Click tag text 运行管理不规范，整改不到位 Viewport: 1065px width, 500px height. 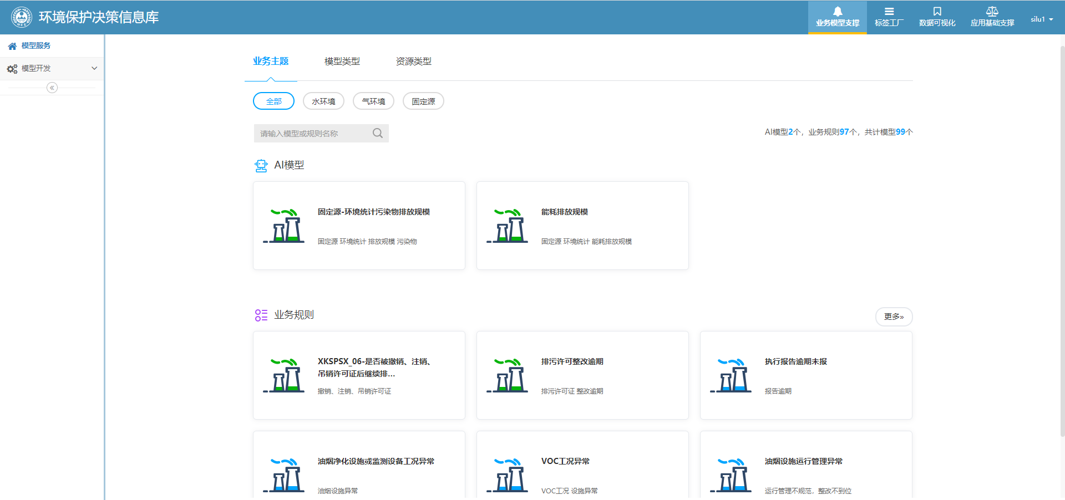click(808, 491)
